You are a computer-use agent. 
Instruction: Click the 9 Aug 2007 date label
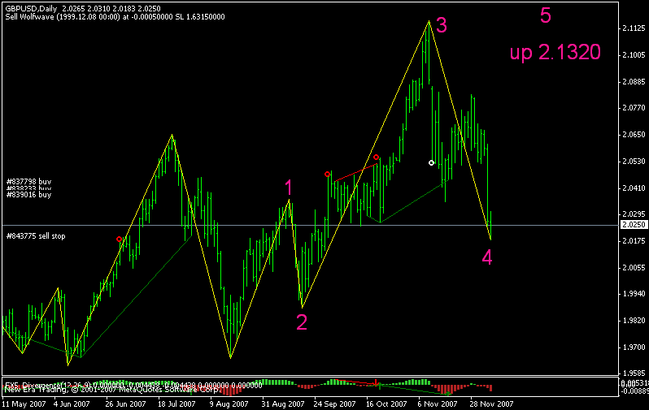pyautogui.click(x=229, y=404)
